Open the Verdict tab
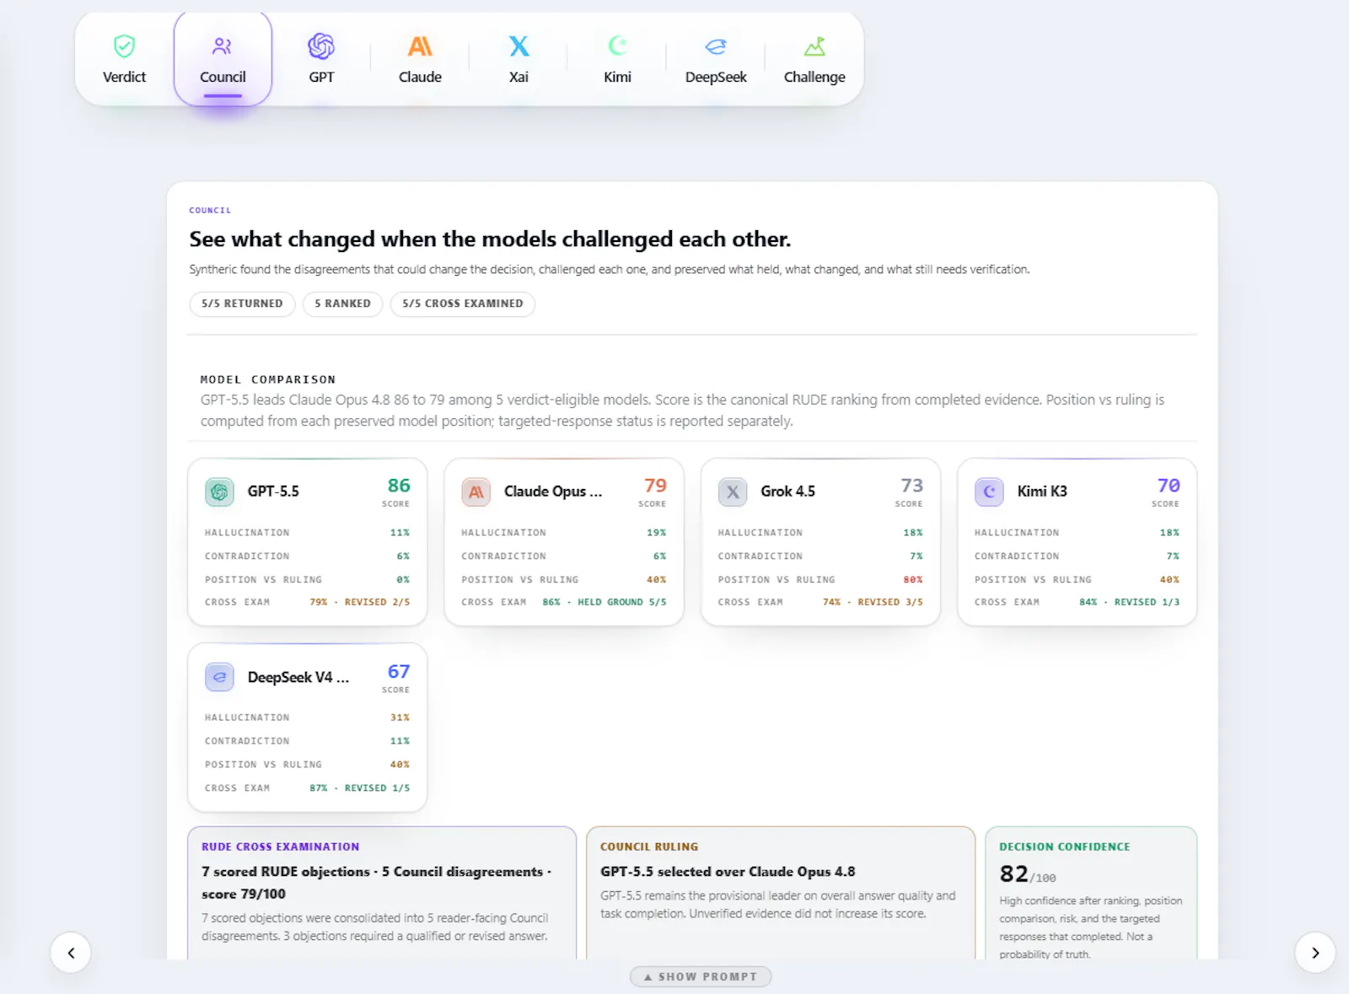The image size is (1349, 994). click(x=124, y=60)
